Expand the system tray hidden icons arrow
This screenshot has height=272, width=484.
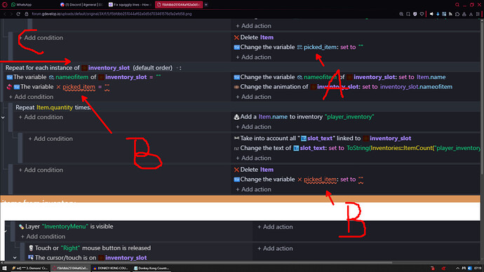[x=457, y=268]
